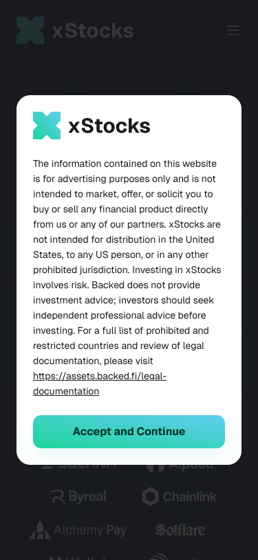258x560 pixels.
Task: Click the disclaimer paragraph text
Action: coord(127,262)
